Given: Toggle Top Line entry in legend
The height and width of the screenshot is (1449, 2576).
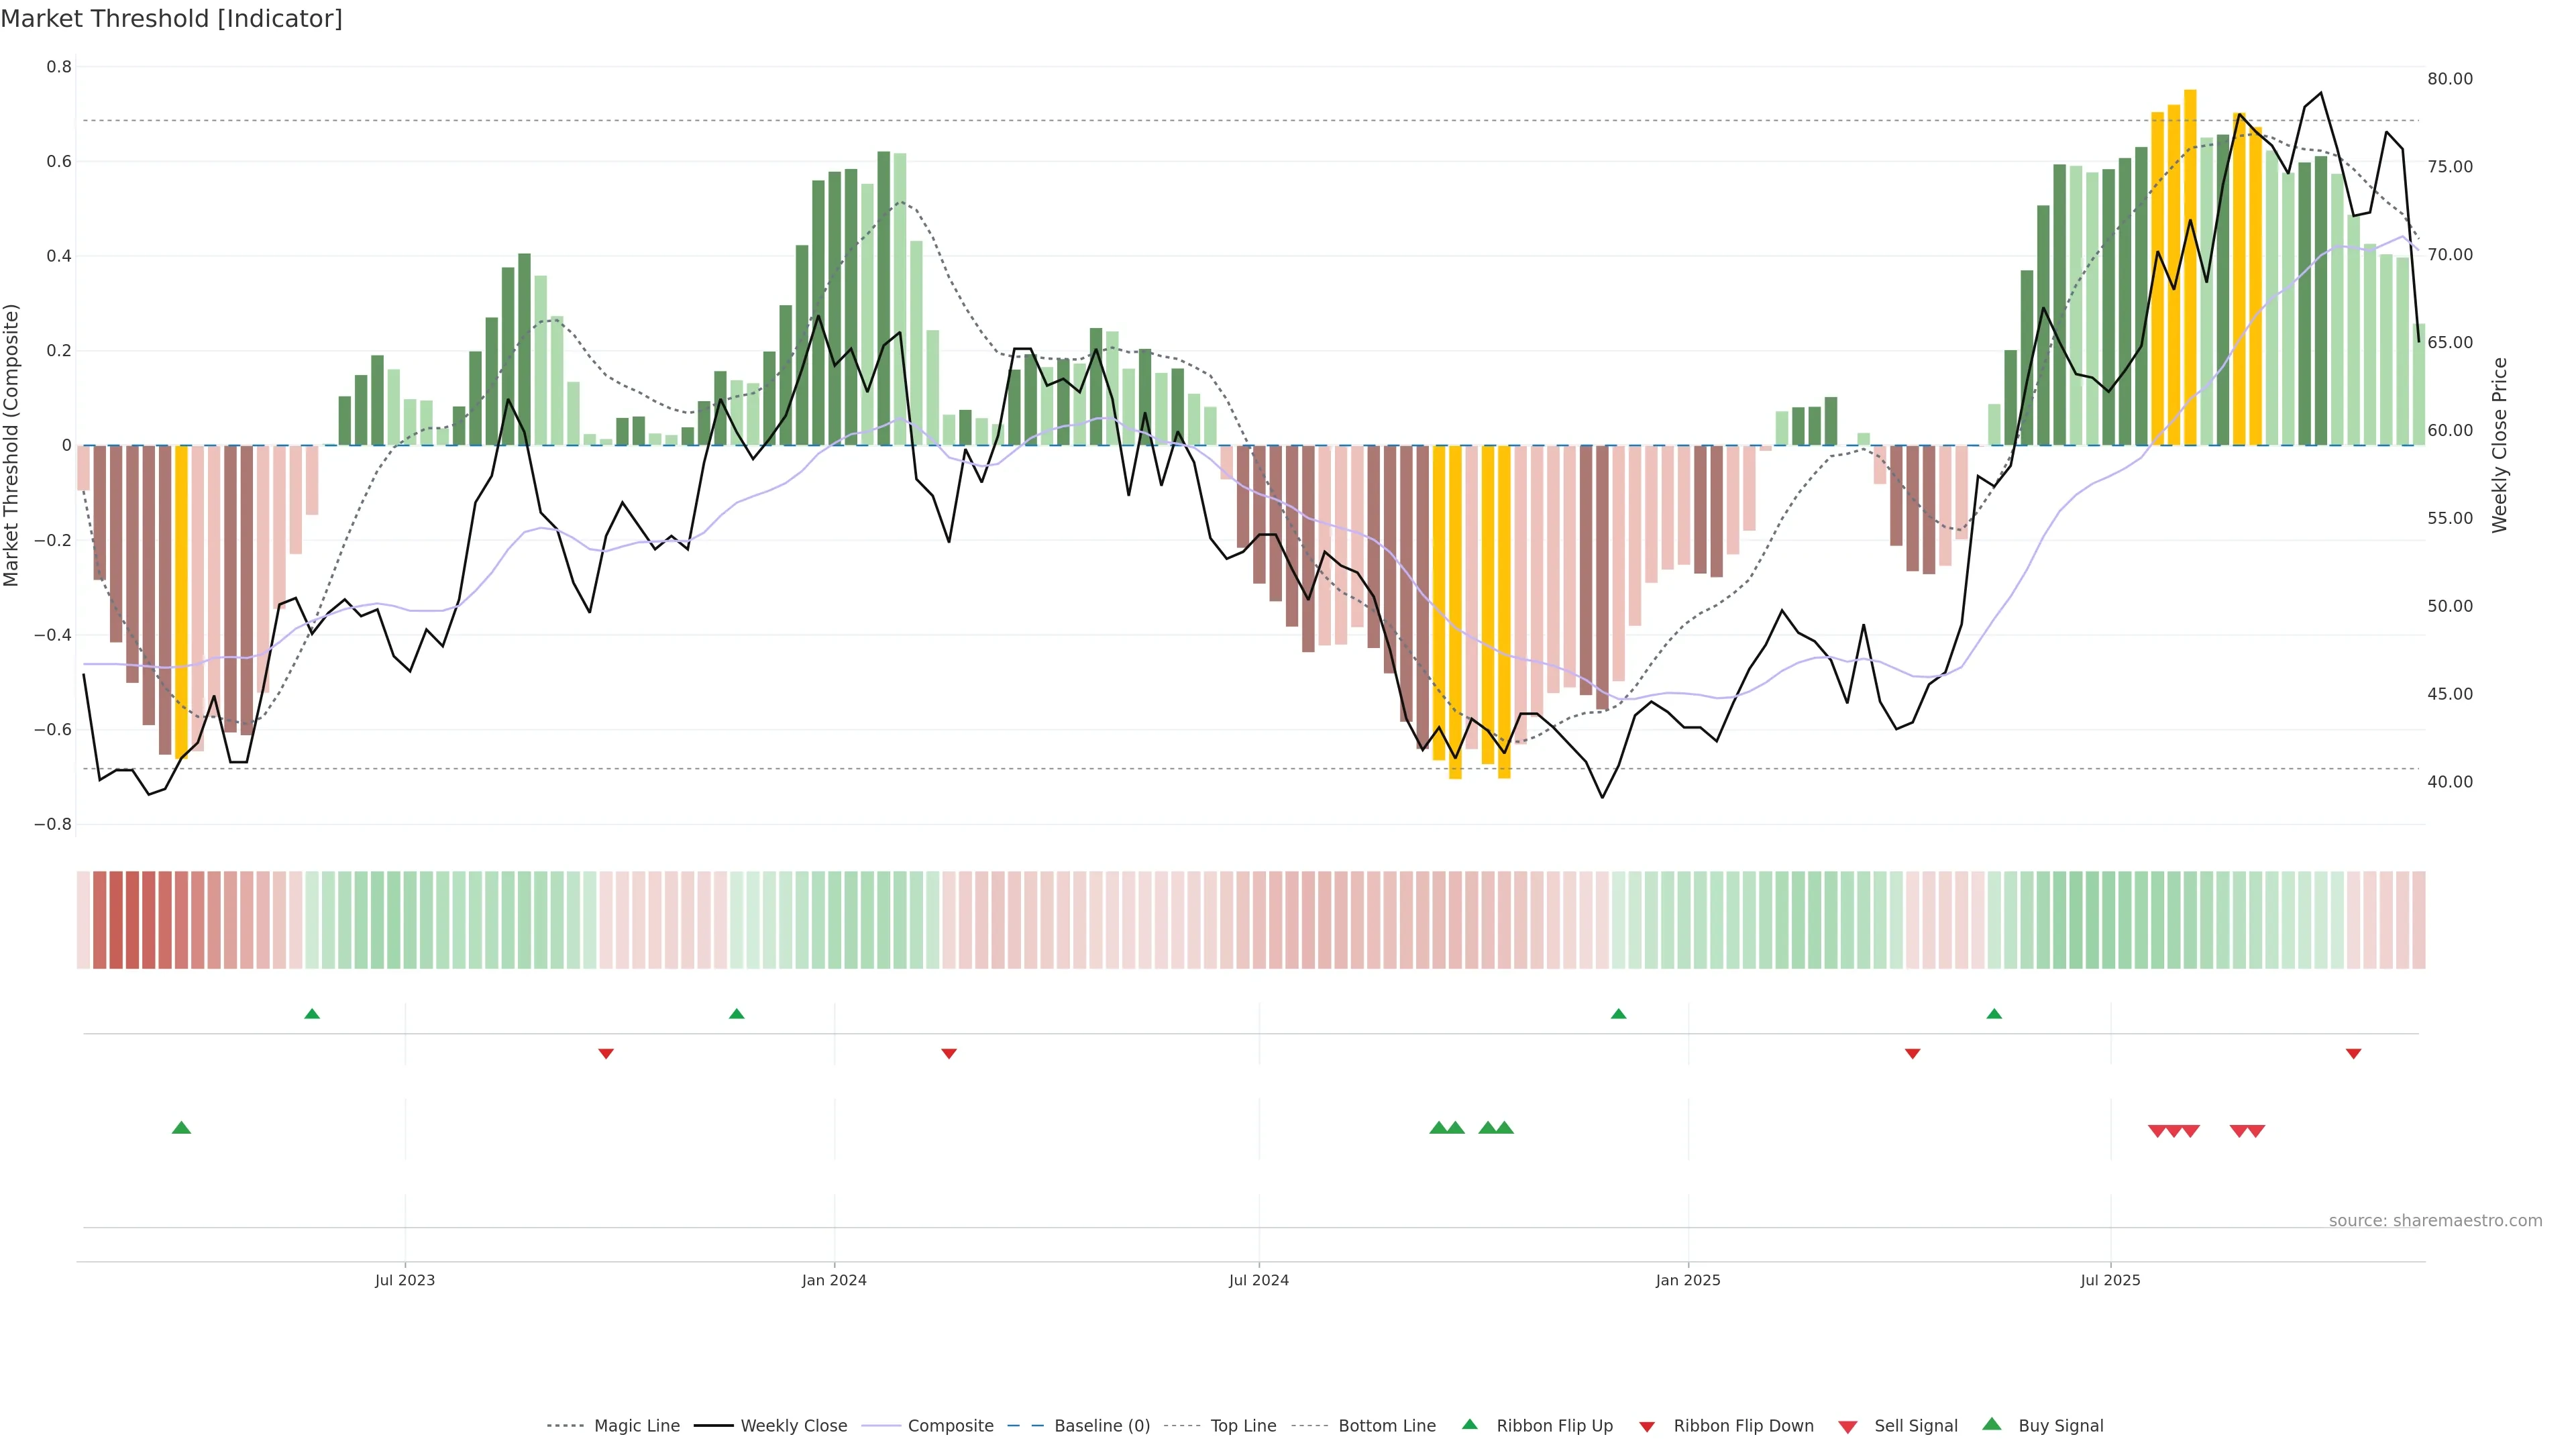Looking at the screenshot, I should pyautogui.click(x=1243, y=1426).
